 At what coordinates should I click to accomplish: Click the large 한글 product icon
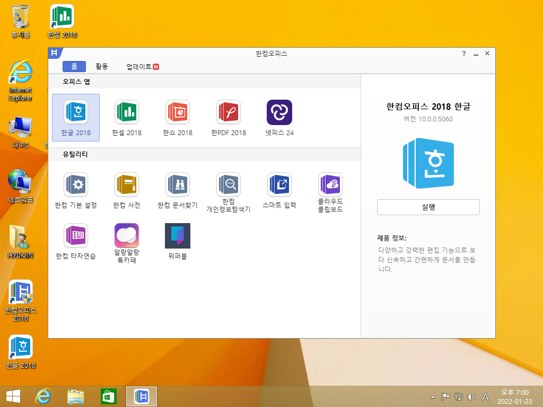point(428,163)
